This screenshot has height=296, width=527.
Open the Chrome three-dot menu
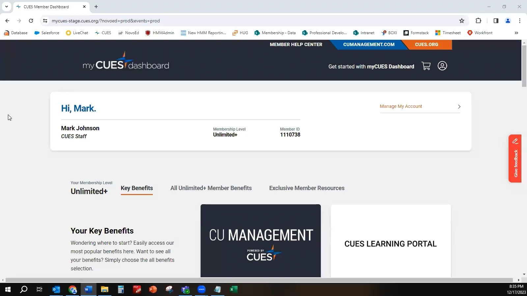[520, 20]
